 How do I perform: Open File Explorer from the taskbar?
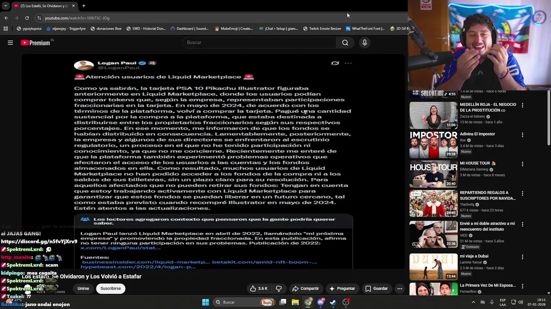tap(295, 302)
